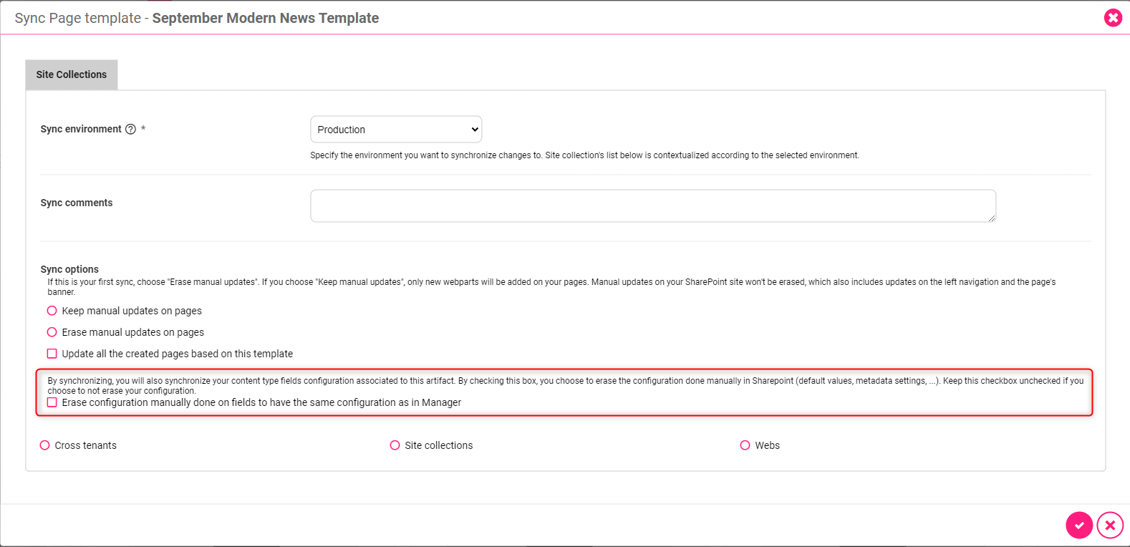Enable "Erase configuration manually done on fields"
The image size is (1130, 547).
point(52,402)
